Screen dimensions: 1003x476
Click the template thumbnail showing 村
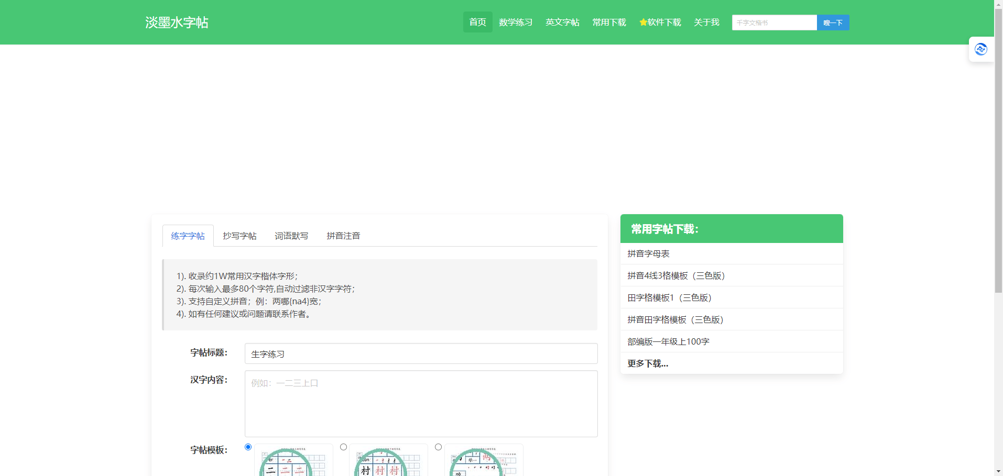388,461
